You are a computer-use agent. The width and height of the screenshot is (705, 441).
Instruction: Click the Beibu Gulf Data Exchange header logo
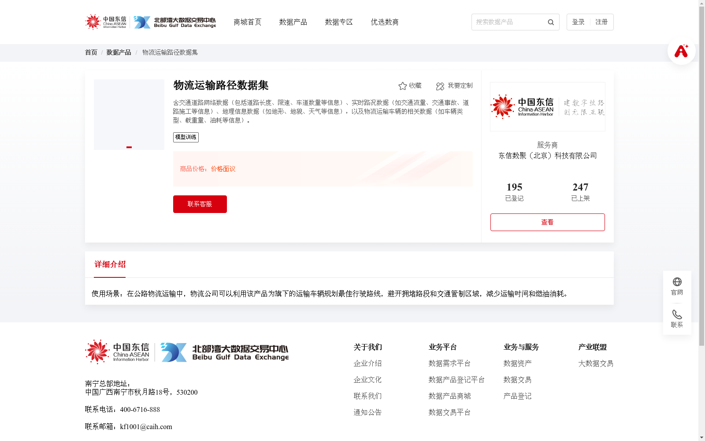175,22
